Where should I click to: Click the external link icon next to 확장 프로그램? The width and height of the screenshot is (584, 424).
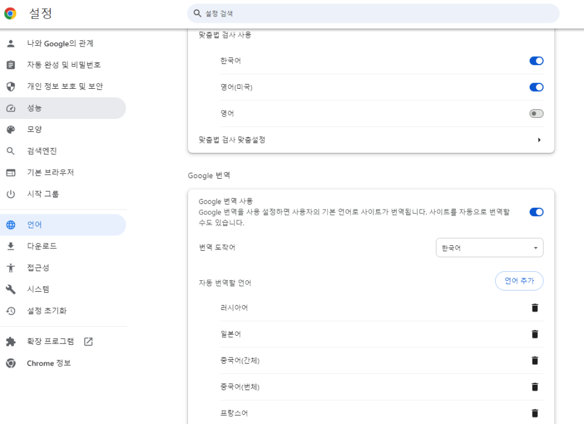(x=88, y=341)
